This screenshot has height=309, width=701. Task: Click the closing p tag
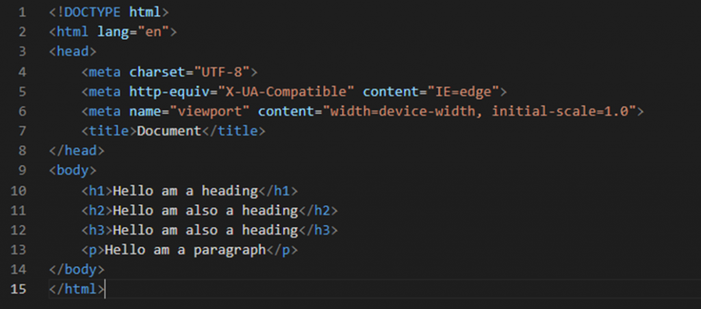(x=282, y=250)
